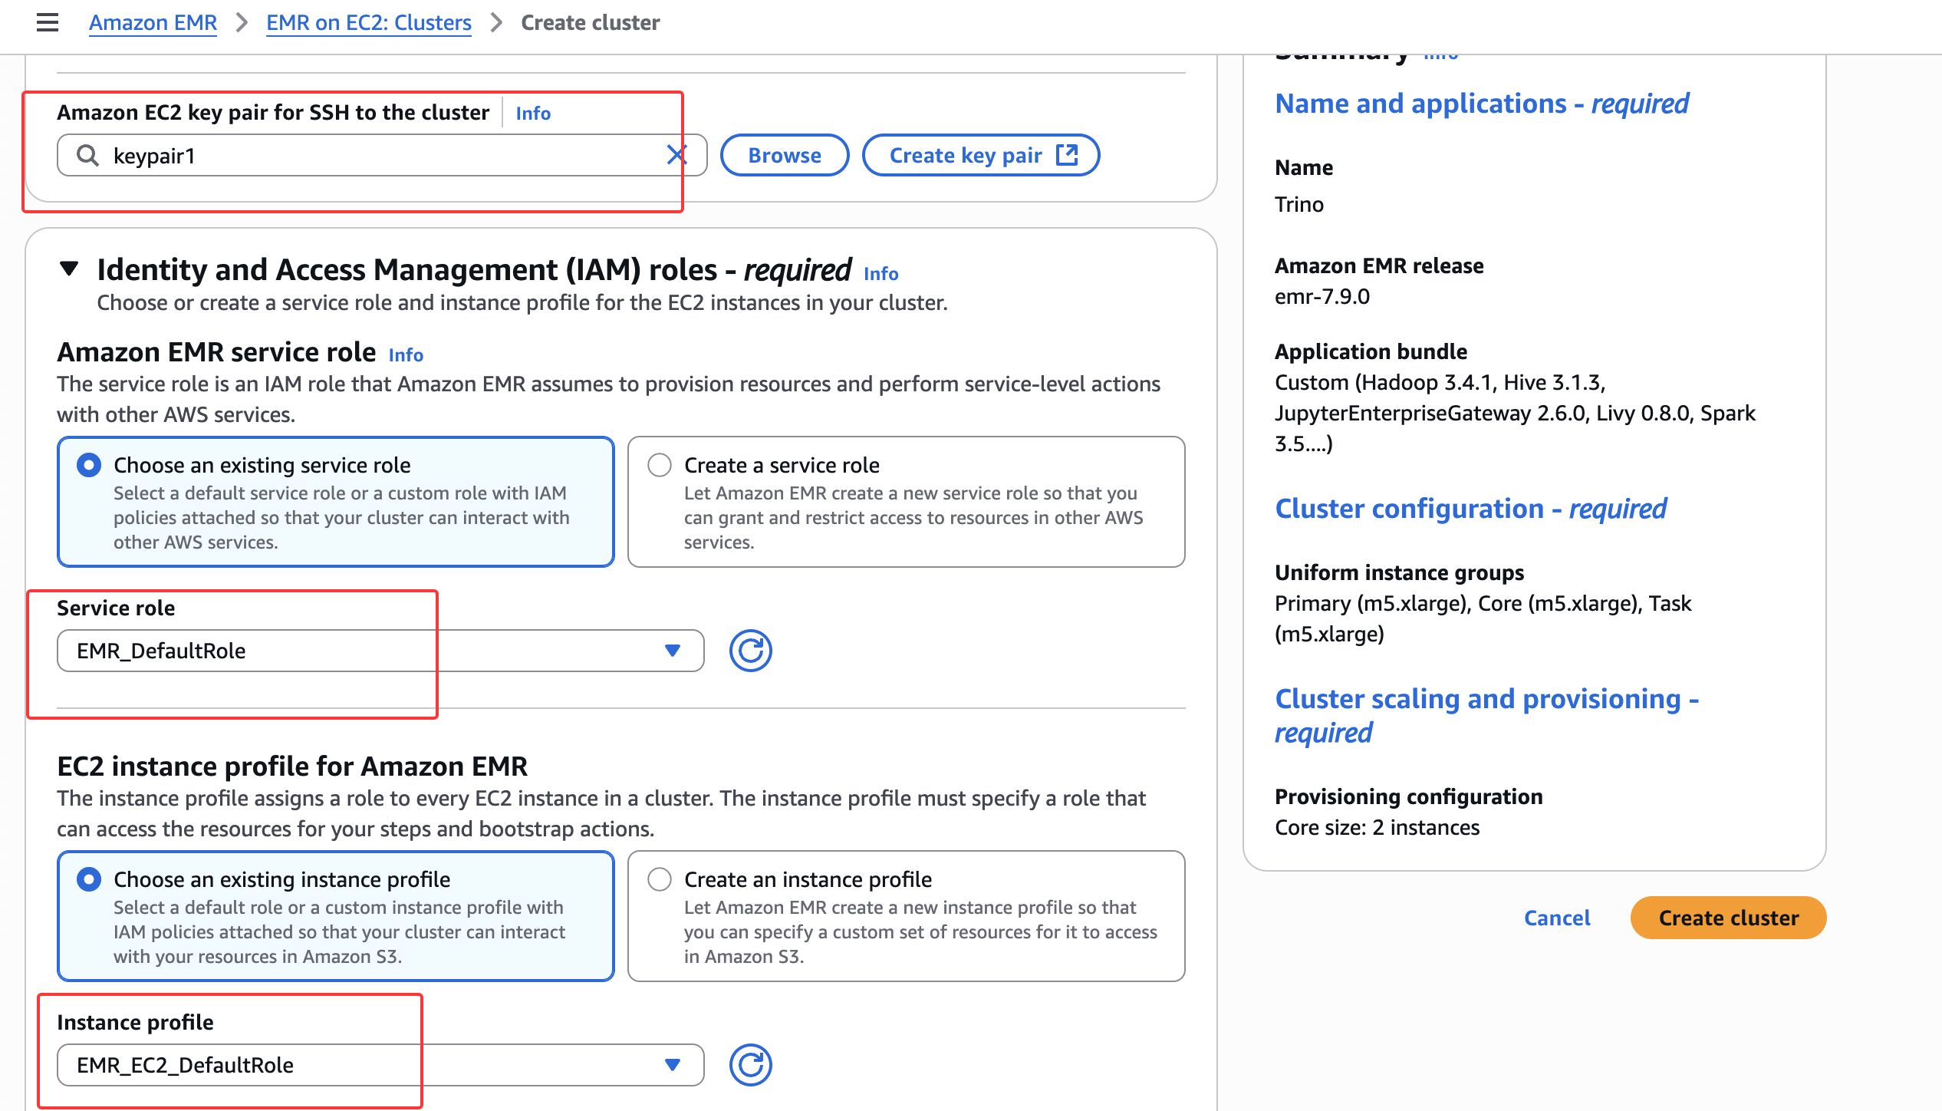This screenshot has width=1942, height=1111.
Task: Open the hamburger navigation menu
Action: [x=48, y=22]
